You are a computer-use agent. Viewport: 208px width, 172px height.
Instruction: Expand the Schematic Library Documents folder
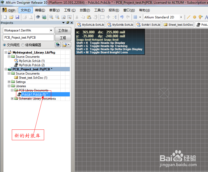12,99
